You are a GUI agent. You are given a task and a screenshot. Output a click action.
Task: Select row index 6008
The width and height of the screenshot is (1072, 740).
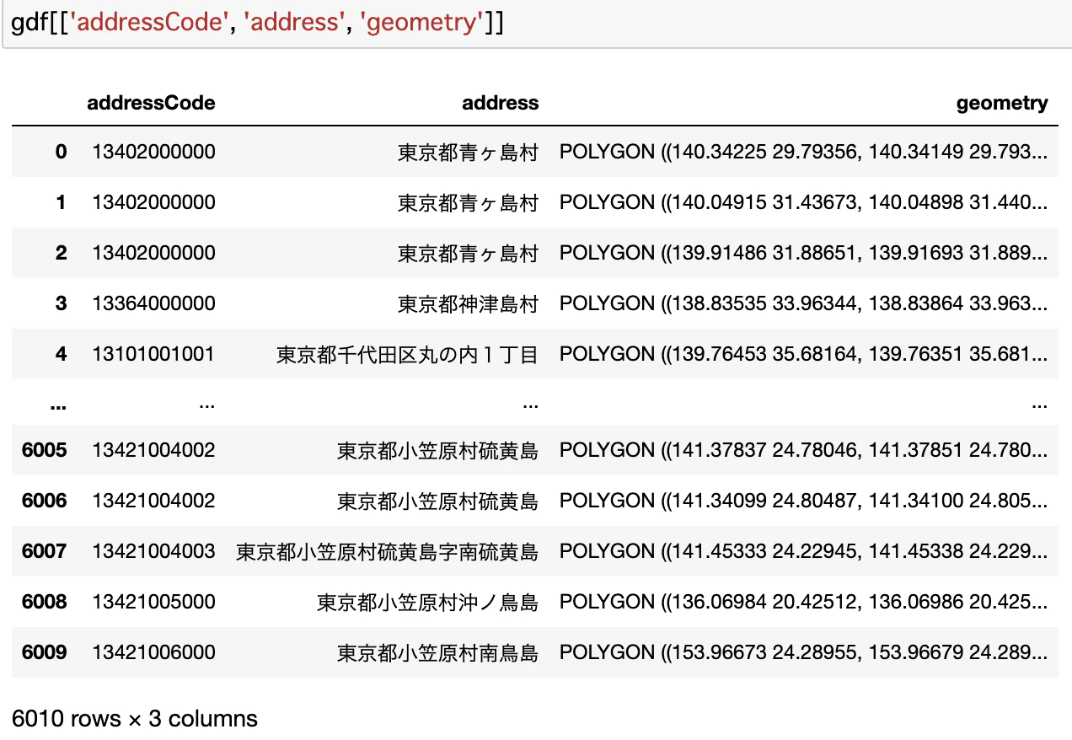(45, 602)
